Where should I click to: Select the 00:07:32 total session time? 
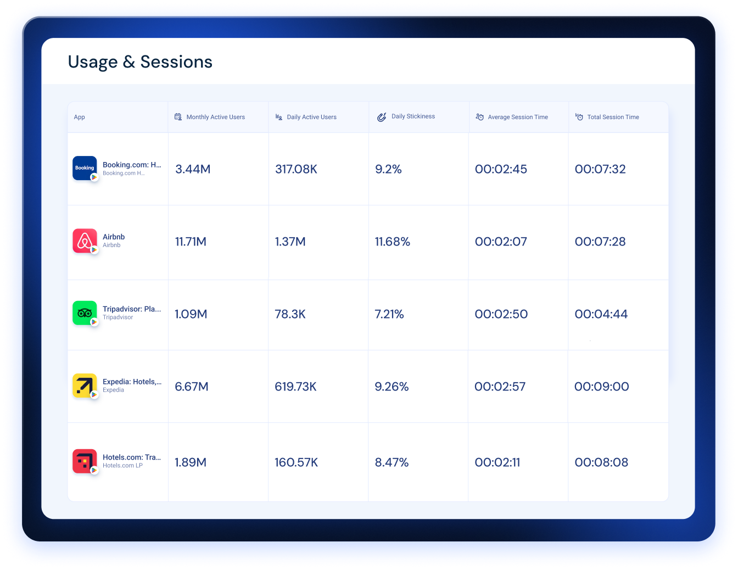point(600,169)
